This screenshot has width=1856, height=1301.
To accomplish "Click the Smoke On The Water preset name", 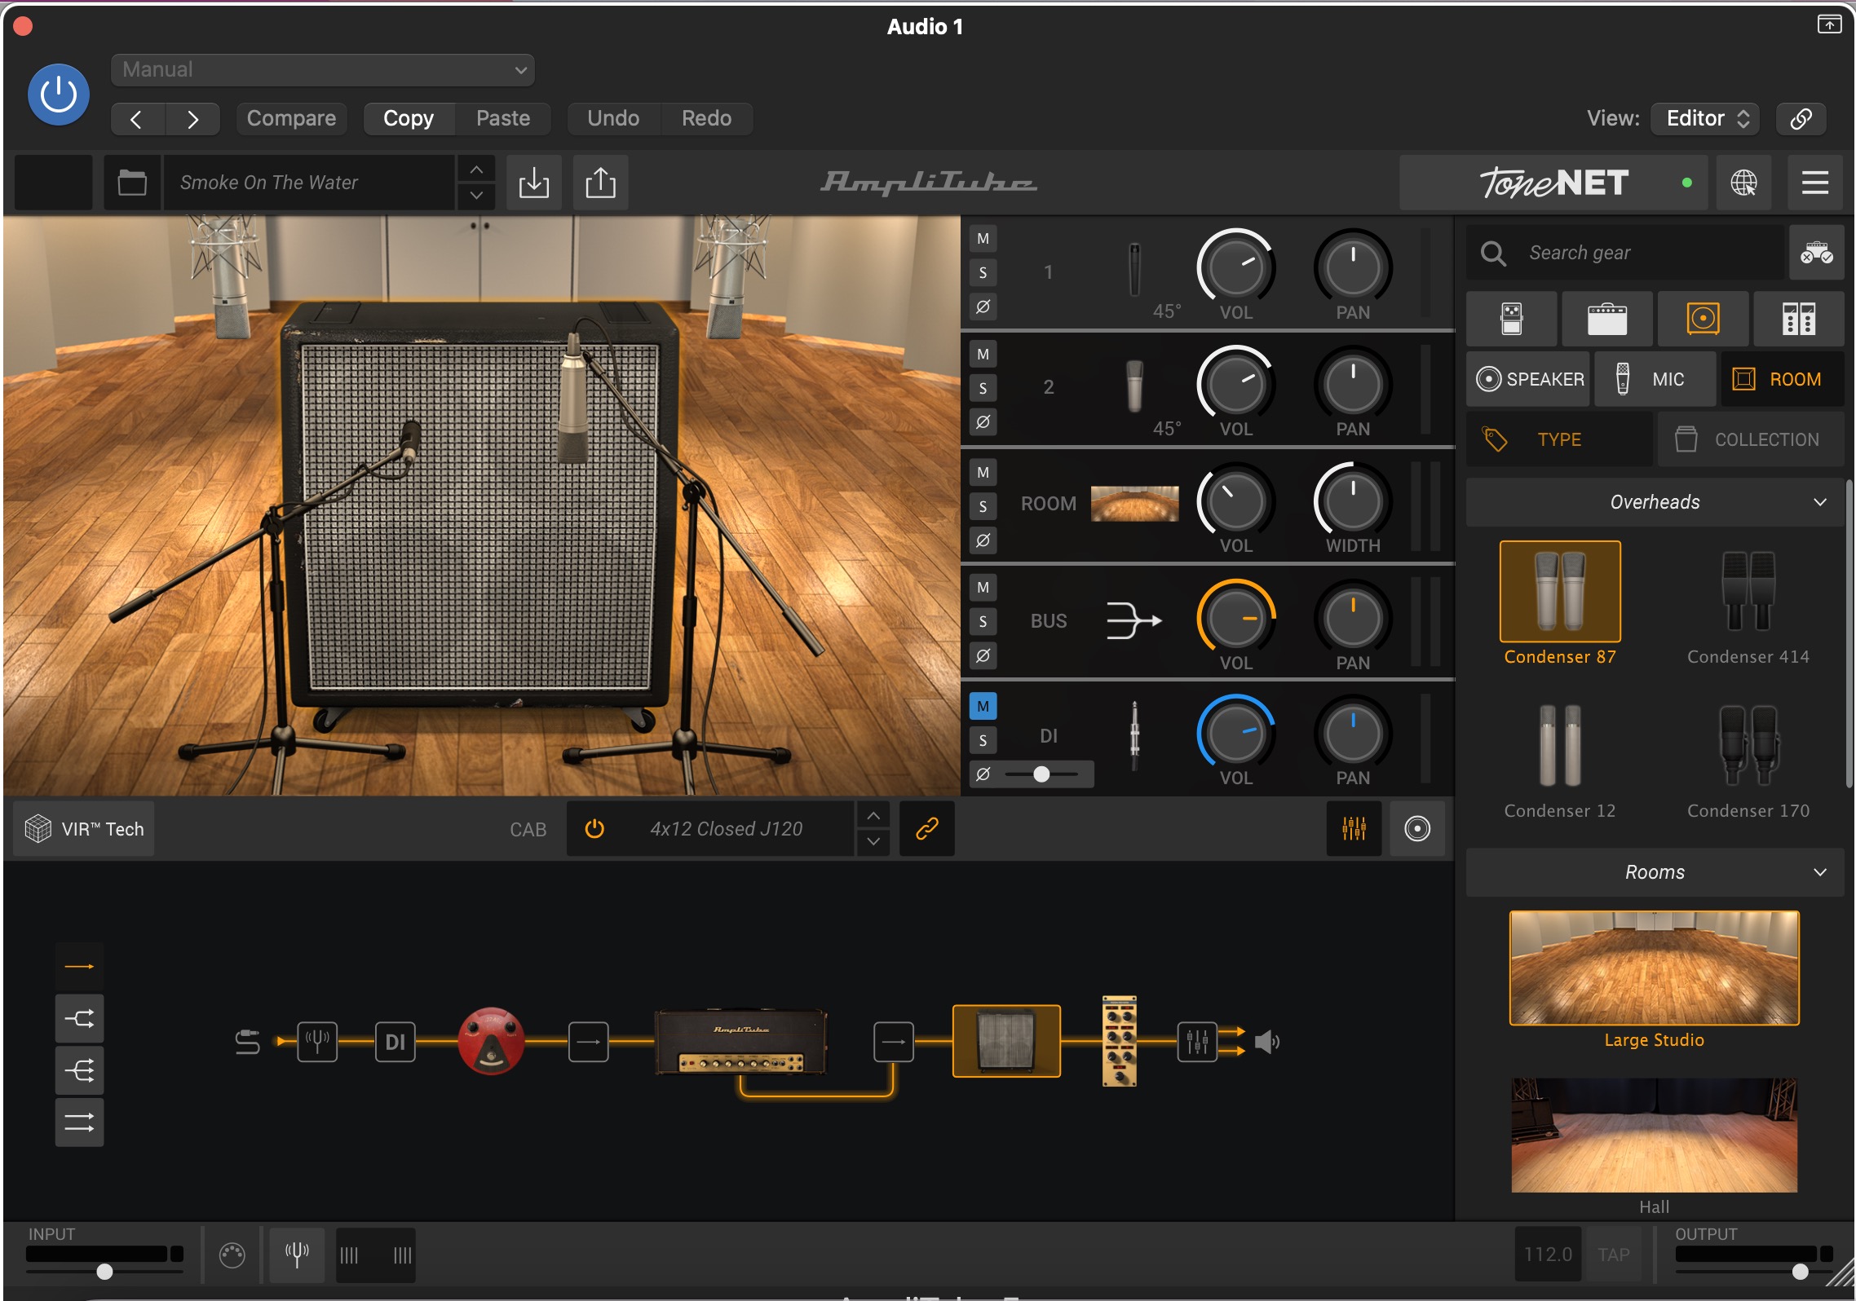I will (x=308, y=183).
